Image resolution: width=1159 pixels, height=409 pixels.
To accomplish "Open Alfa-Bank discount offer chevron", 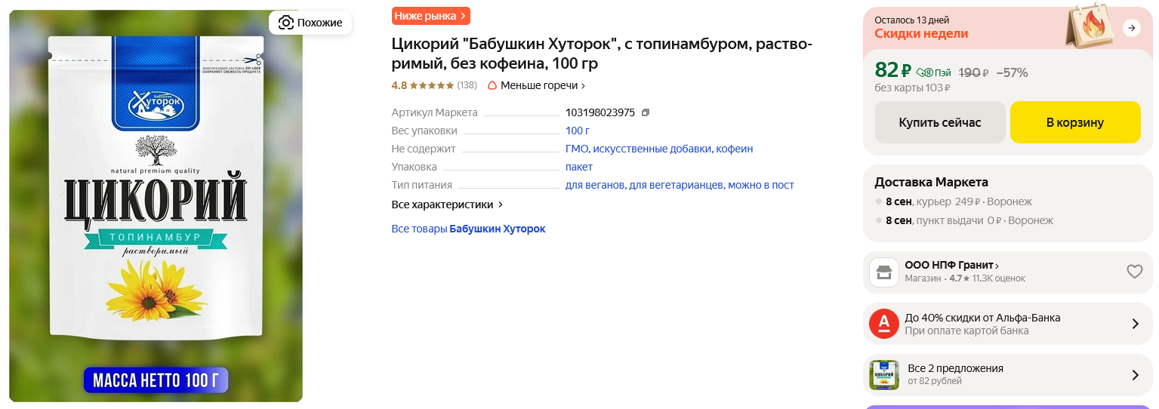I will tap(1135, 324).
